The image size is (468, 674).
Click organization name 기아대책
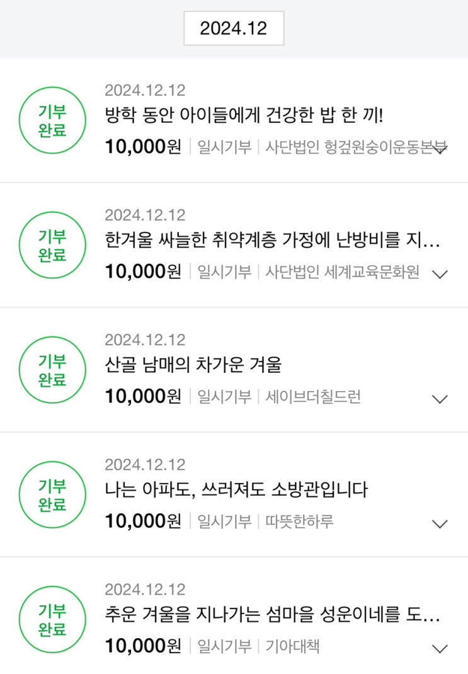pyautogui.click(x=292, y=646)
